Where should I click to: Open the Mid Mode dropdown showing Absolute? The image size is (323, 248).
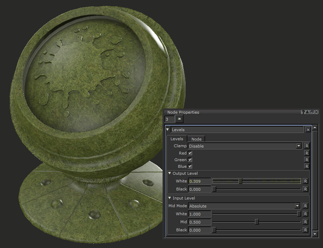coord(297,206)
